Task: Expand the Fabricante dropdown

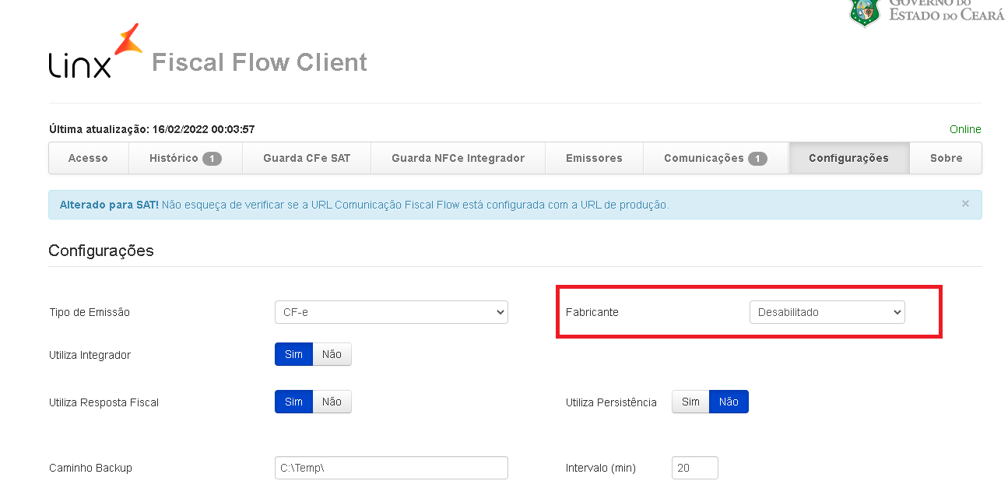Action: pos(827,312)
